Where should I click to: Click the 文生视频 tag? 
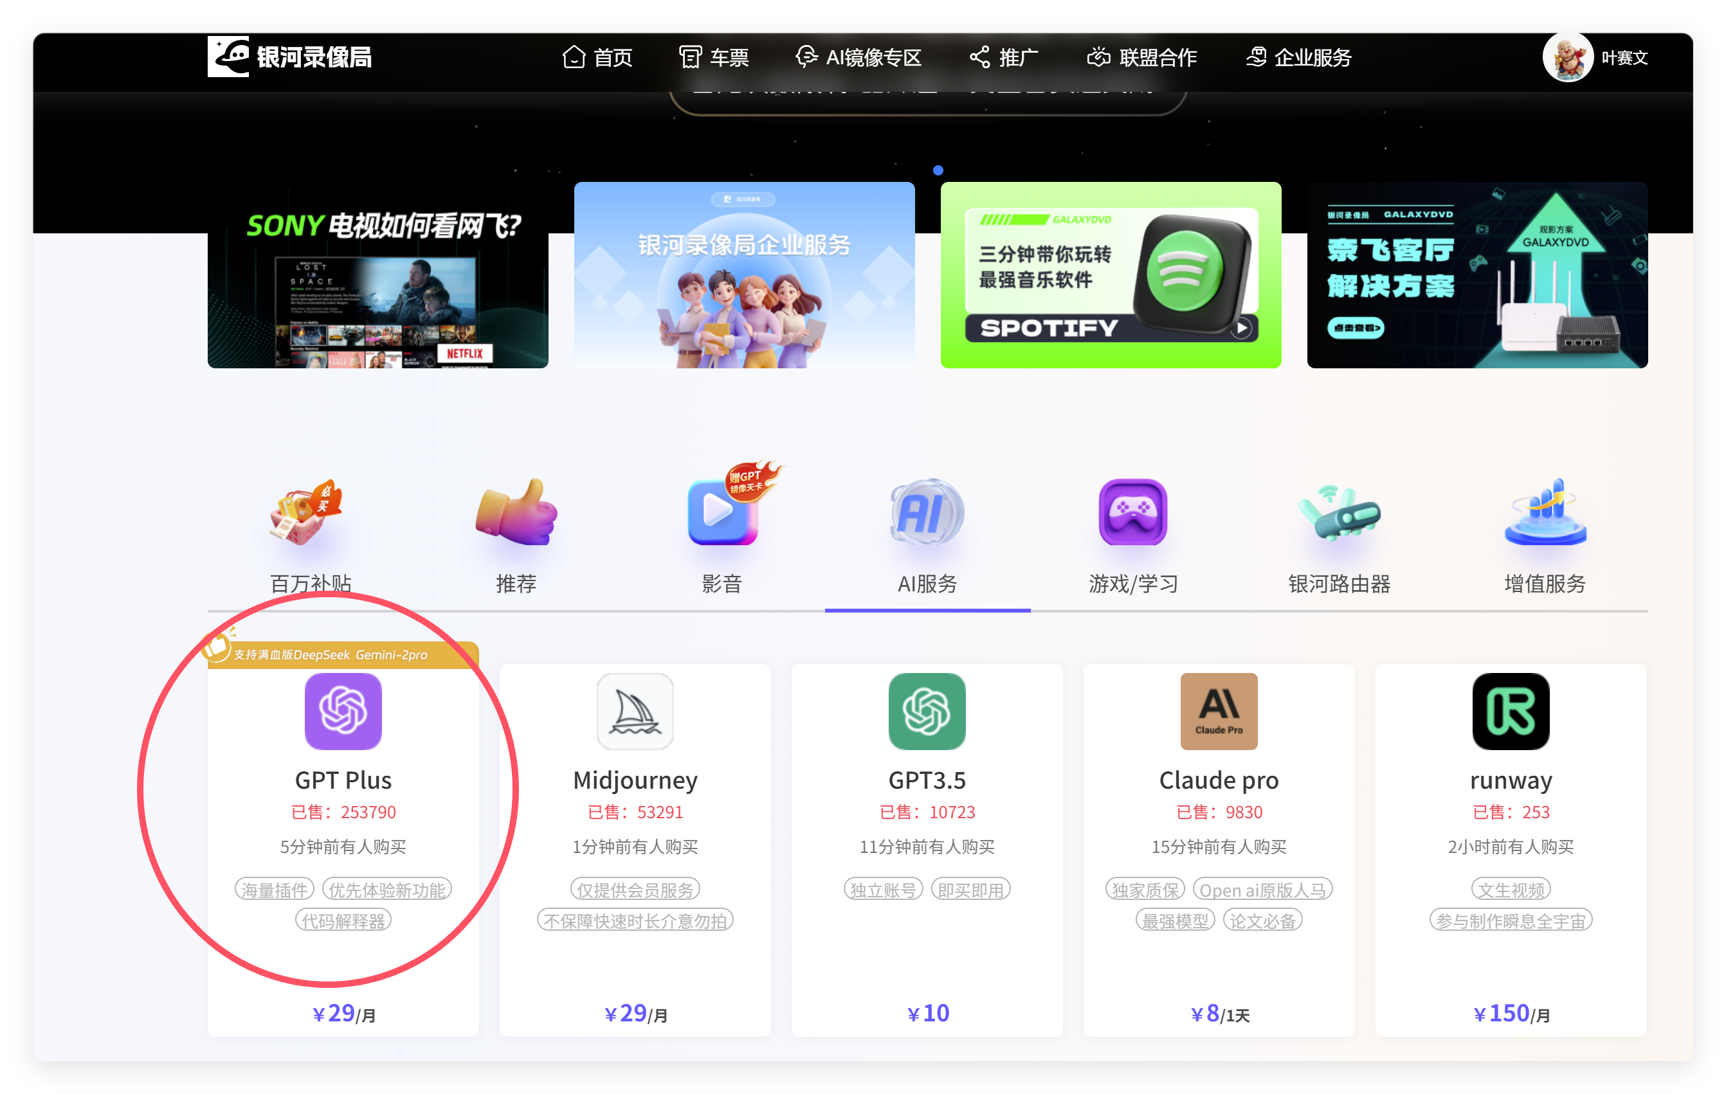(x=1510, y=890)
